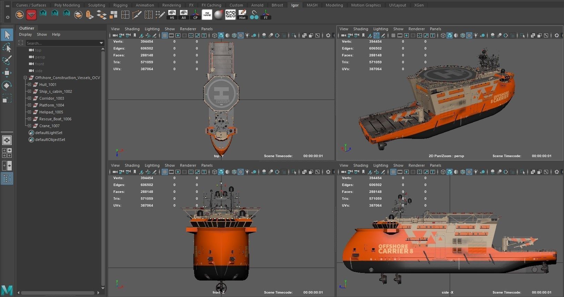Image resolution: width=564 pixels, height=297 pixels.
Task: Click the Maya logo icon at bottom-left
Action: pyautogui.click(x=7, y=290)
